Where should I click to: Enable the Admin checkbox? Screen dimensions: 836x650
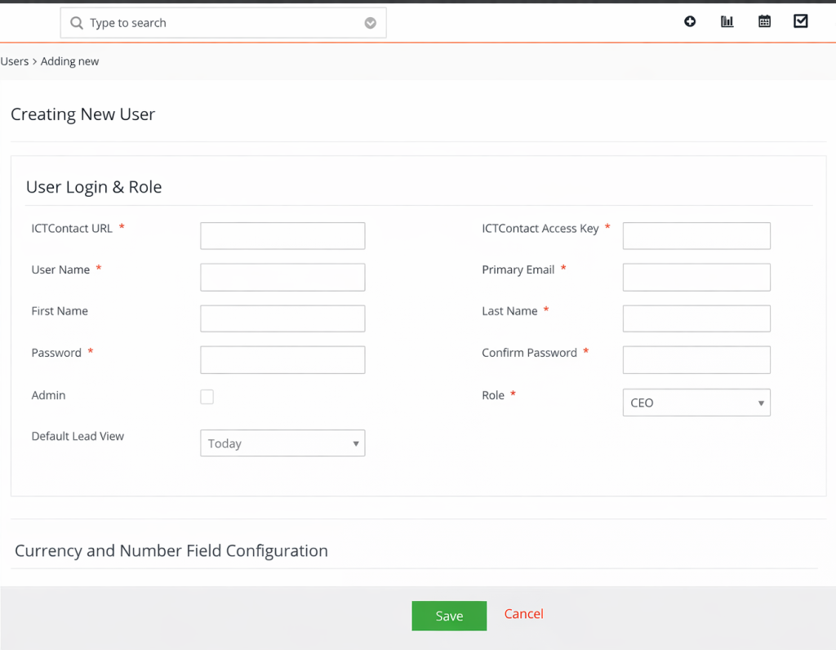[207, 396]
